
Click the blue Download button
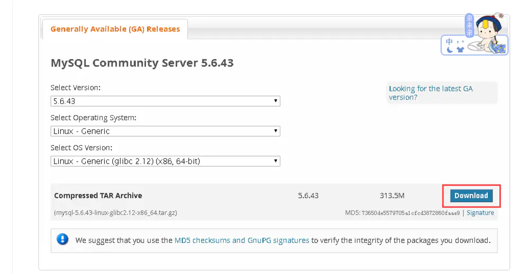[x=471, y=195]
